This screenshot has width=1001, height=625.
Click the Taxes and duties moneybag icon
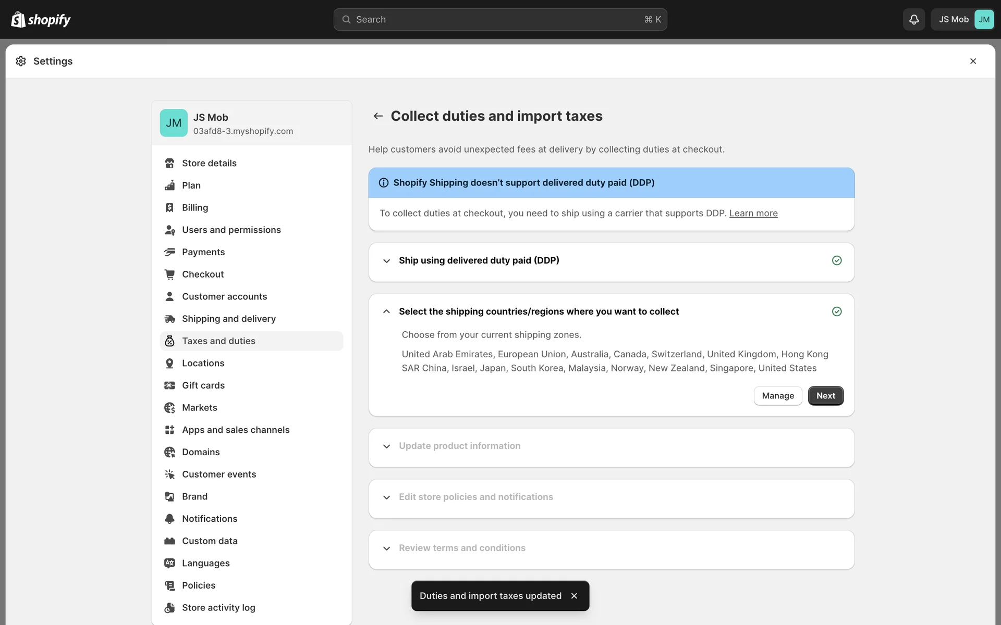[169, 341]
